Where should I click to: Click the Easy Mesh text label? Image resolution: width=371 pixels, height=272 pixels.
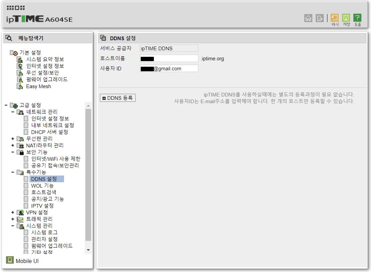pyautogui.click(x=39, y=87)
